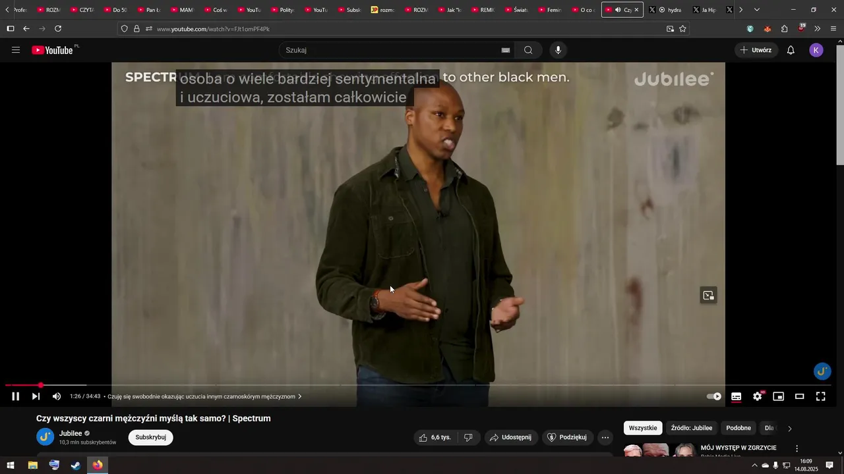Select the Podobne filter chip
This screenshot has height=474, width=844.
(738, 428)
